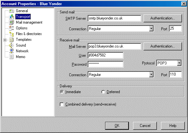Image resolution: width=188 pixels, height=133 pixels.
Task: Click the Cancel button
Action: click(x=145, y=126)
